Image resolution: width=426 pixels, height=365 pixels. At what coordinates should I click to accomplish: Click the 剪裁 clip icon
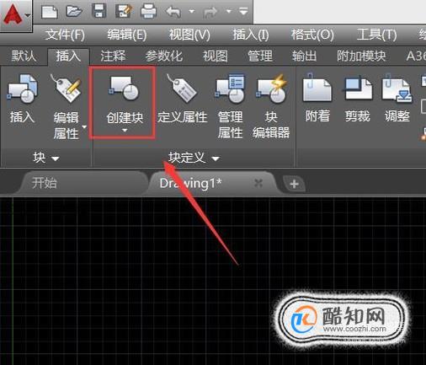358,89
